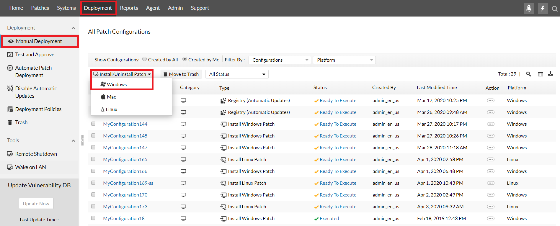Click the sidebar splitter handle
Screen dimensions: 560x226
[x=82, y=140]
